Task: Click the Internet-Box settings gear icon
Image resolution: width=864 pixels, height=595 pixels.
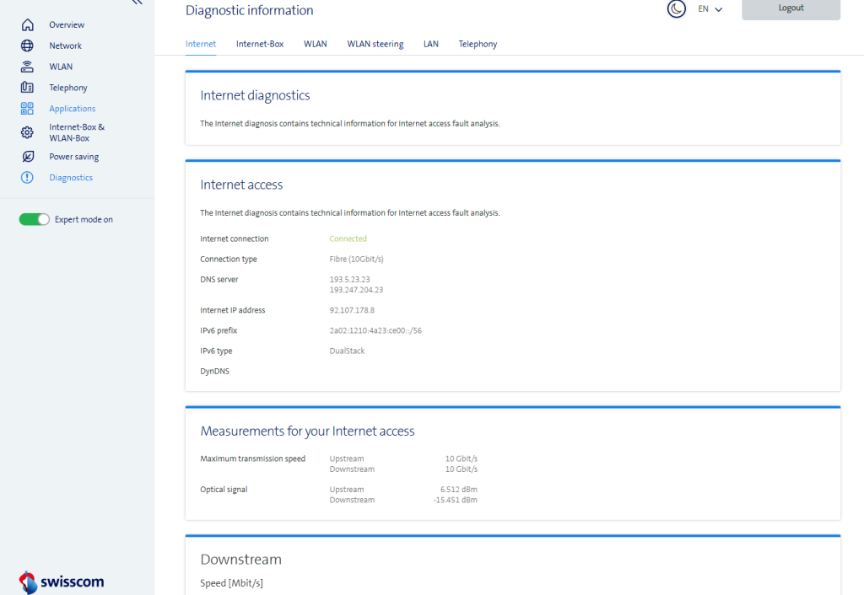Action: [27, 132]
